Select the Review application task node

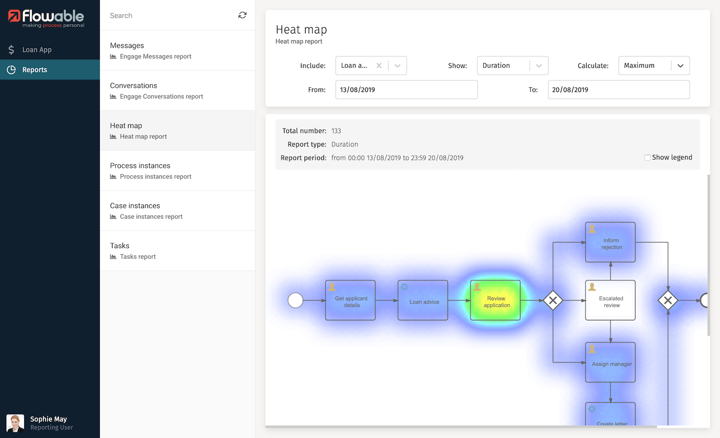(x=495, y=300)
